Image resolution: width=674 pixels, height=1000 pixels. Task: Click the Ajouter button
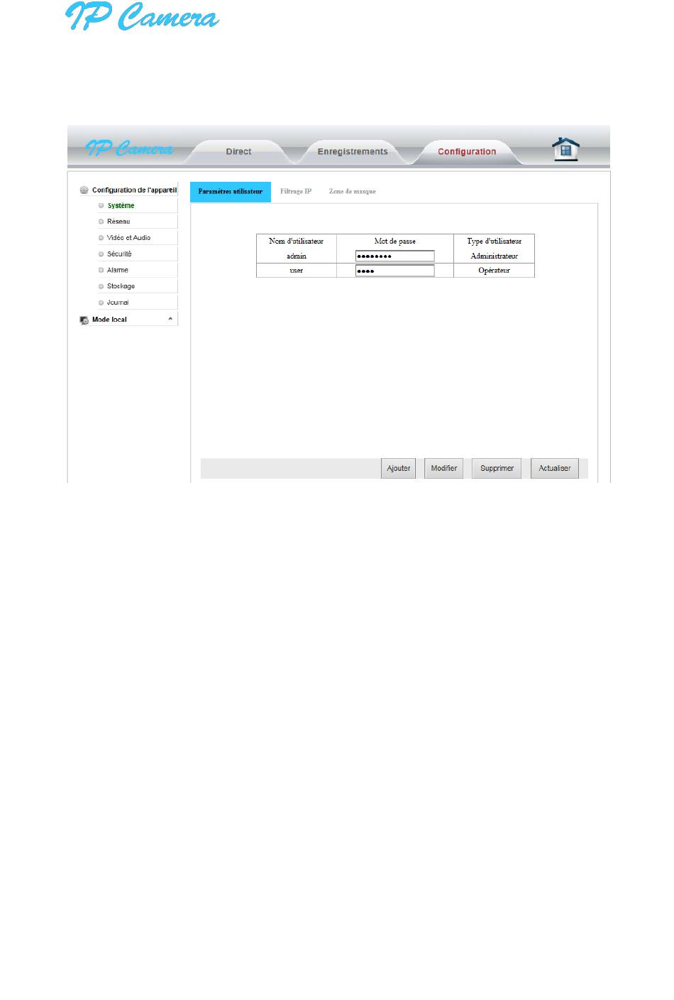(399, 468)
